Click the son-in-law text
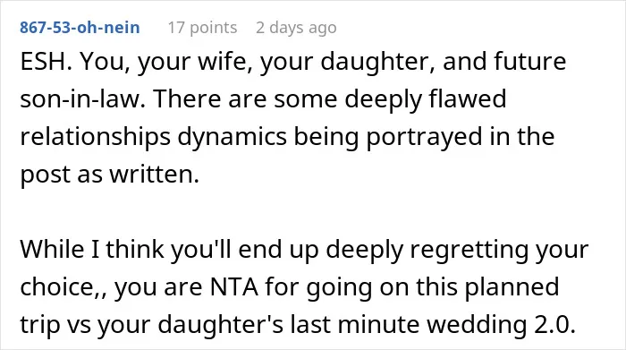The image size is (626, 350). (80, 99)
